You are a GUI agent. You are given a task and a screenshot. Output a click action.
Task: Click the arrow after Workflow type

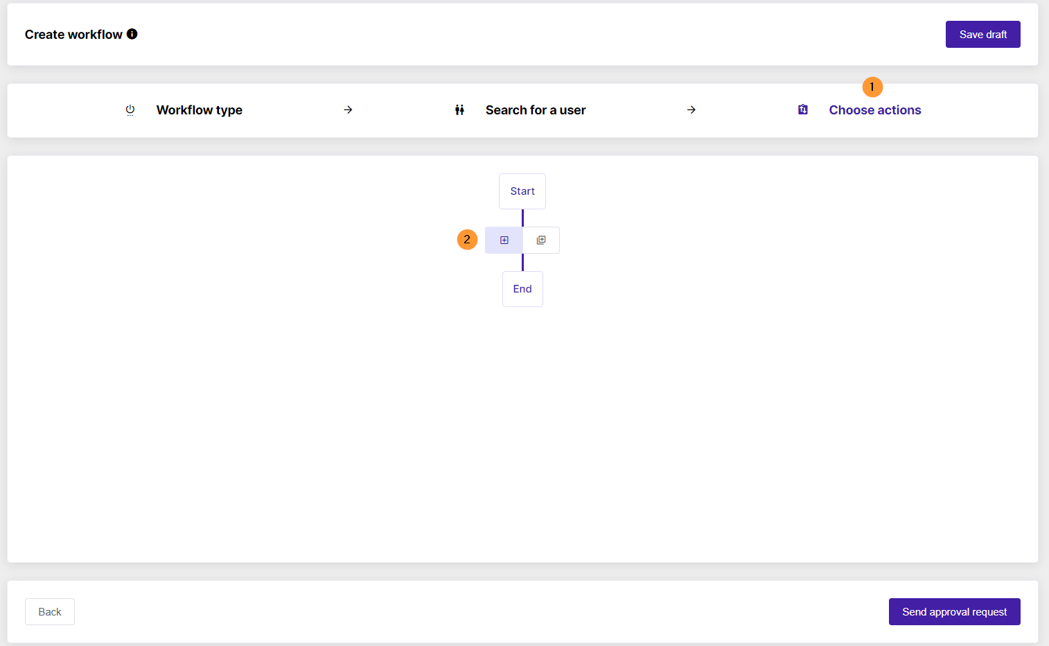tap(348, 110)
